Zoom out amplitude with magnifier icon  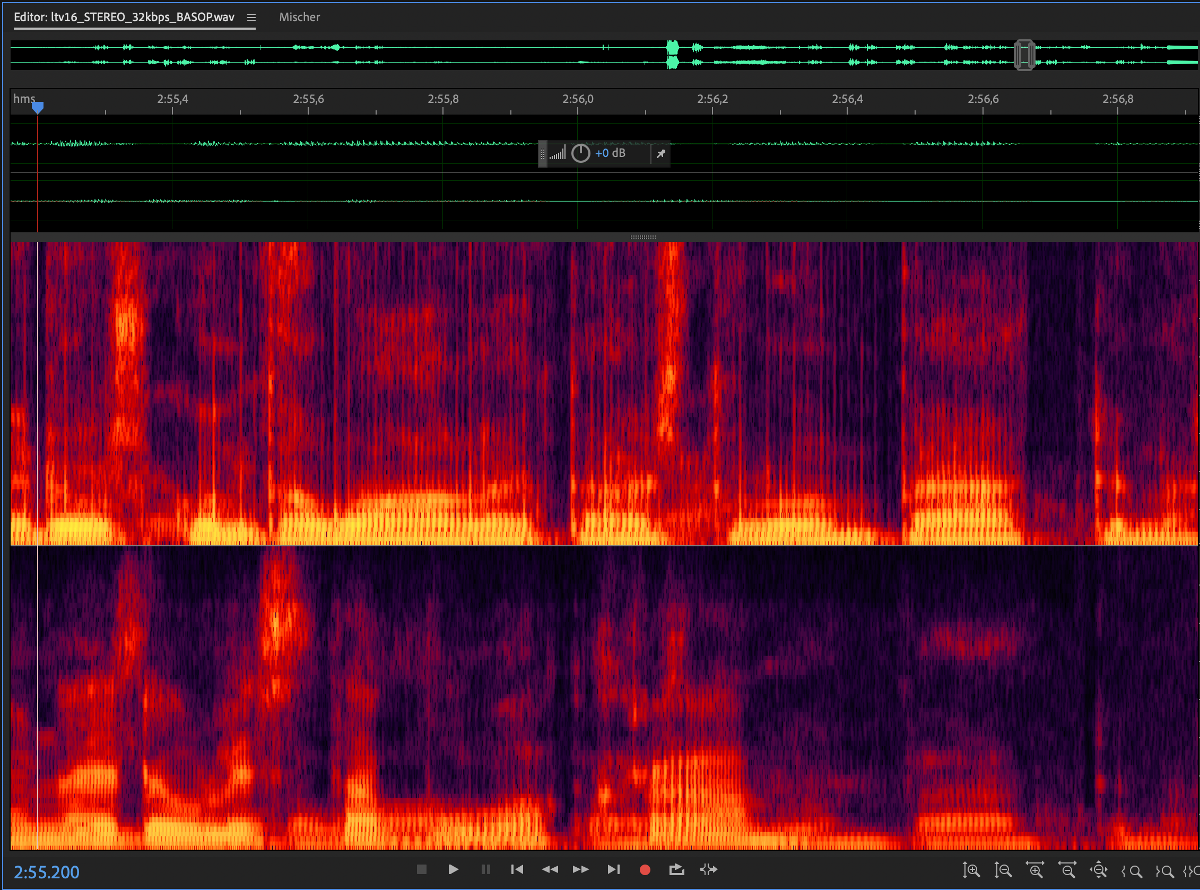pos(1003,870)
